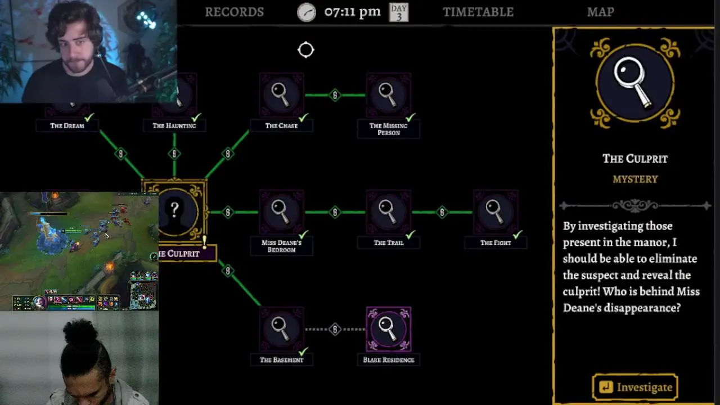Screen dimensions: 720x405
Task: Click the League of Legends gameplay overlay
Action: click(x=79, y=251)
